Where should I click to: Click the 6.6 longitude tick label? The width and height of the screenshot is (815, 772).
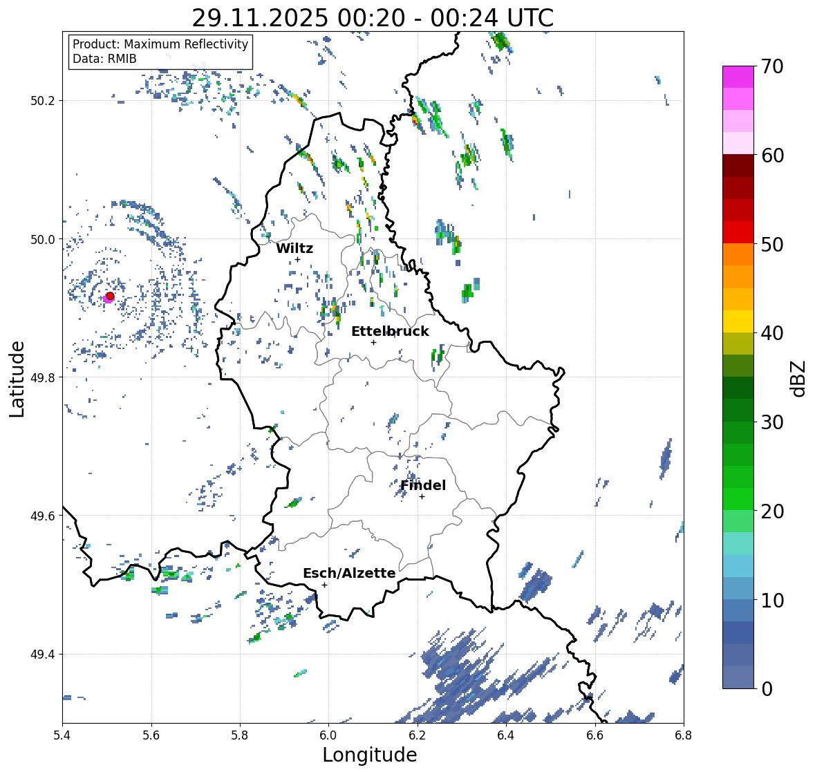[595, 735]
